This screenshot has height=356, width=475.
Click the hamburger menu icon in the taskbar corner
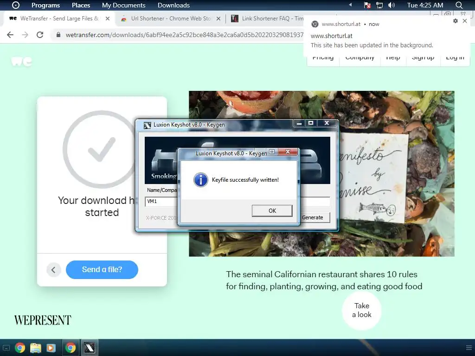[x=469, y=348]
